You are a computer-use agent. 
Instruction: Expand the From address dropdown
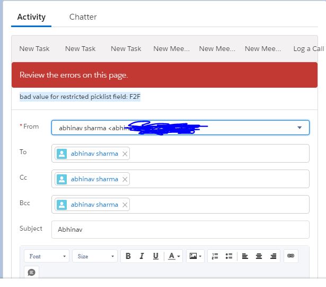[x=299, y=128]
